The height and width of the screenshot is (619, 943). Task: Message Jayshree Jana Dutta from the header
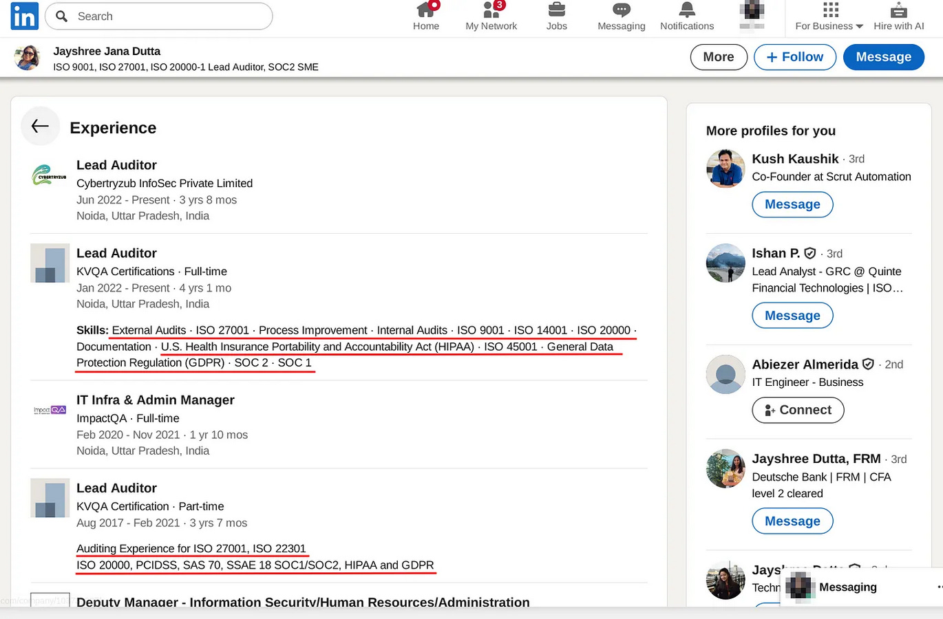click(884, 57)
